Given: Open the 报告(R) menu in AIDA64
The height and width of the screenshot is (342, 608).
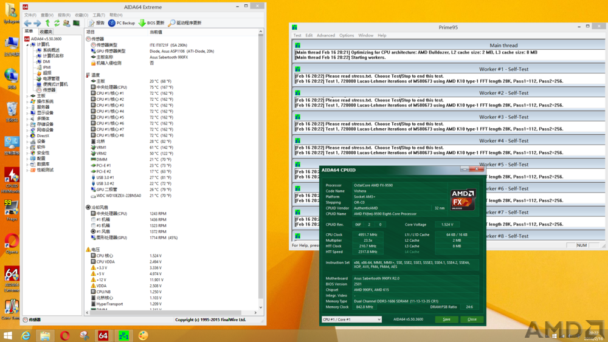Looking at the screenshot, I should (x=64, y=15).
